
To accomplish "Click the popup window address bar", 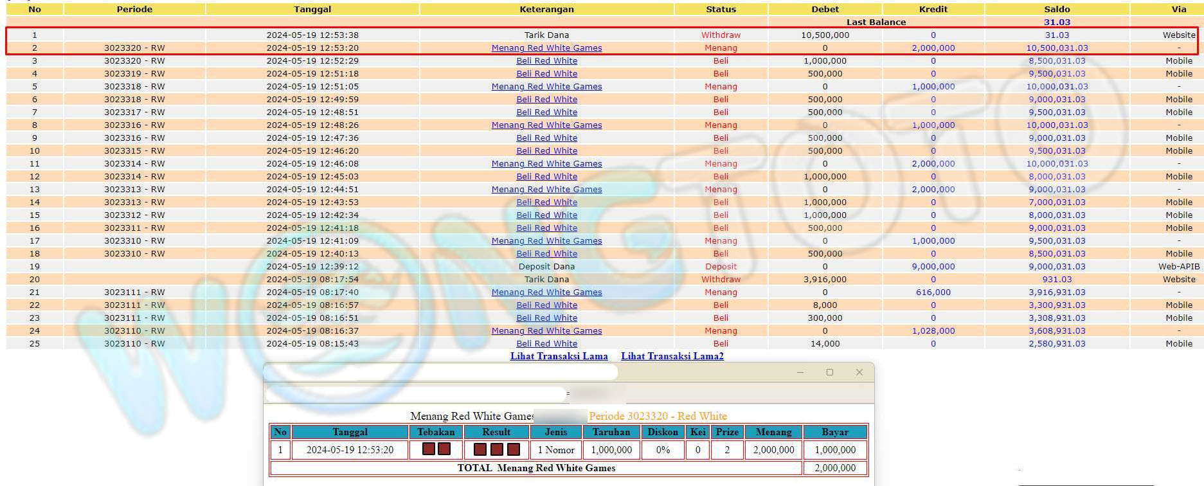I will pyautogui.click(x=415, y=393).
